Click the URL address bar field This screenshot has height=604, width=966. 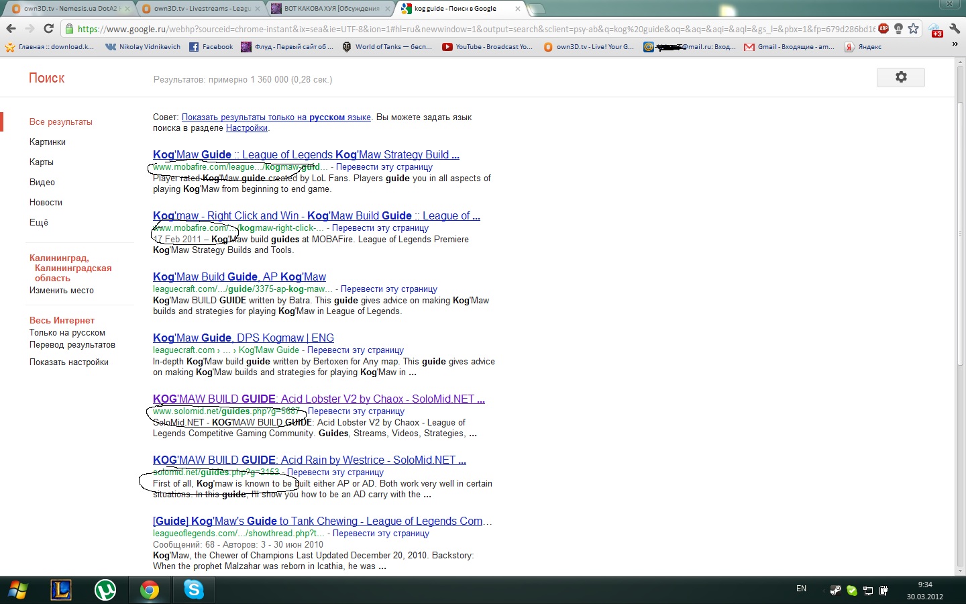click(470, 29)
